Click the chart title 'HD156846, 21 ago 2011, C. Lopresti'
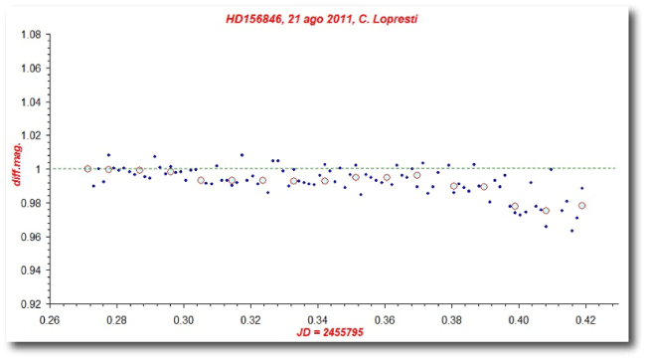 321,19
